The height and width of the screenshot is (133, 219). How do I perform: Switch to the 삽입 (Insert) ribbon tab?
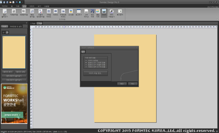point(24,6)
